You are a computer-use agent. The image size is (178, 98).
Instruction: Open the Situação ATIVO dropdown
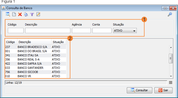(x=125, y=30)
